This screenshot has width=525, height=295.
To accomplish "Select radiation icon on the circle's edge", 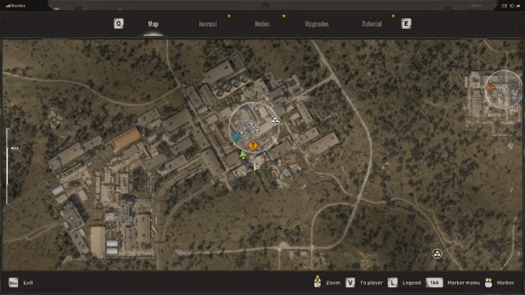I will (x=275, y=120).
